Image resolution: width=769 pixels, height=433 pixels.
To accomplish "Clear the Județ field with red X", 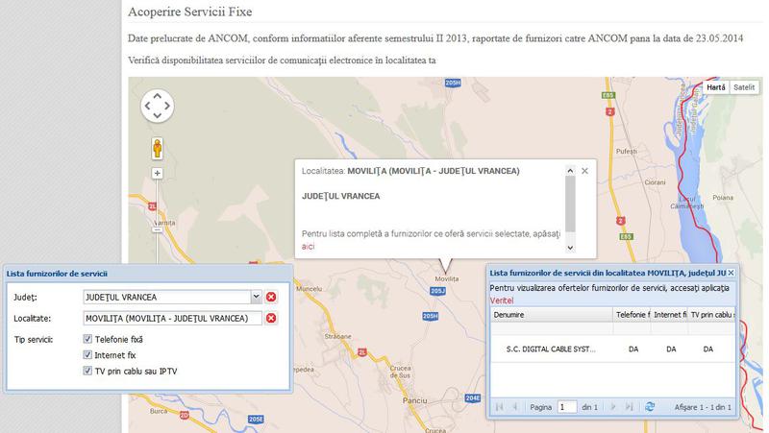I will [271, 298].
